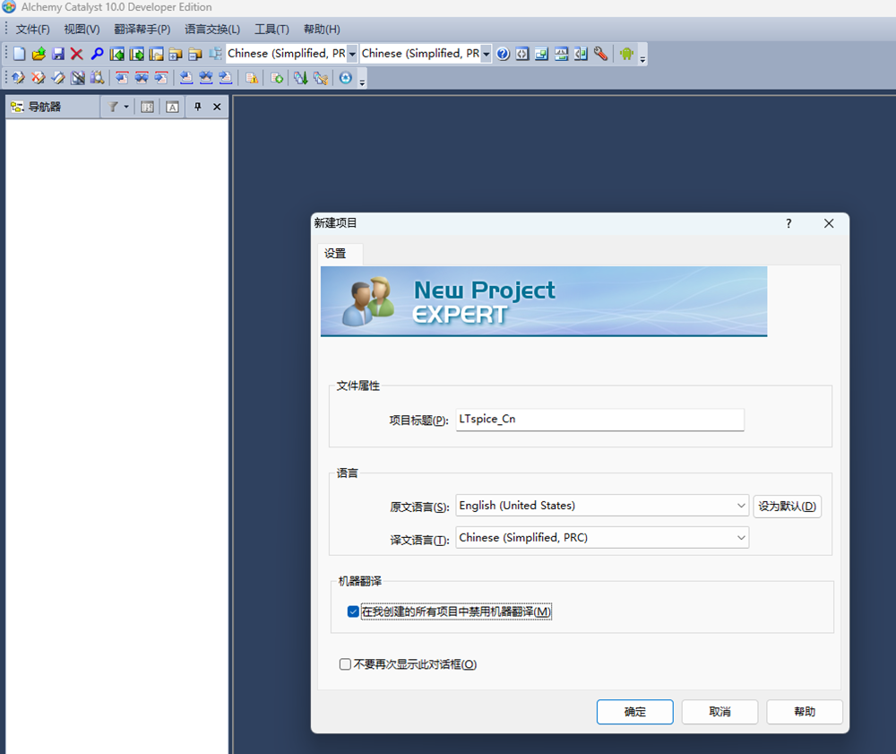Screen dimensions: 896x754
Task: Close the 新建项目 dialog
Action: click(x=829, y=223)
